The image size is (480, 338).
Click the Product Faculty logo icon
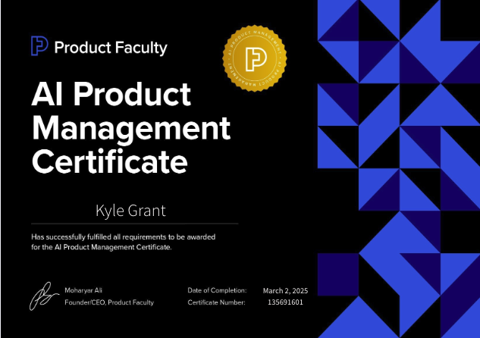[x=39, y=46]
